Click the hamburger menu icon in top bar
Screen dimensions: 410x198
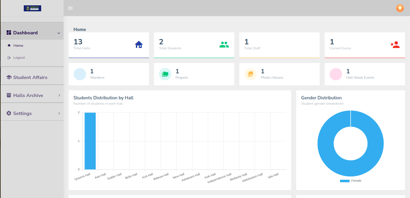pos(70,8)
